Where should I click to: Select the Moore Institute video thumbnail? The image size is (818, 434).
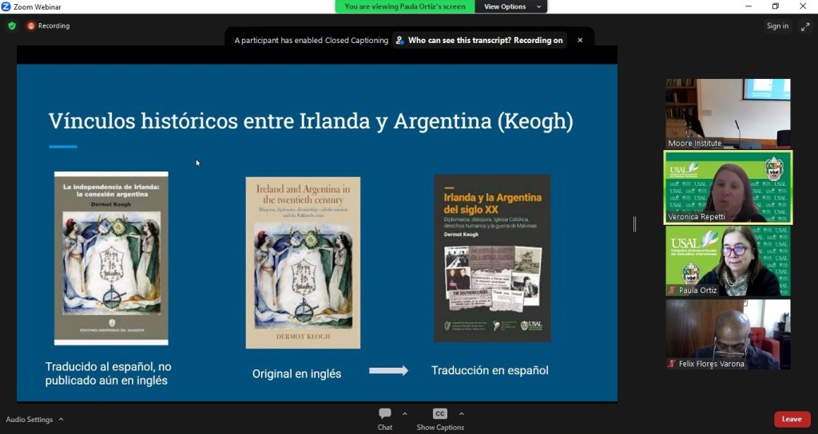click(x=728, y=113)
